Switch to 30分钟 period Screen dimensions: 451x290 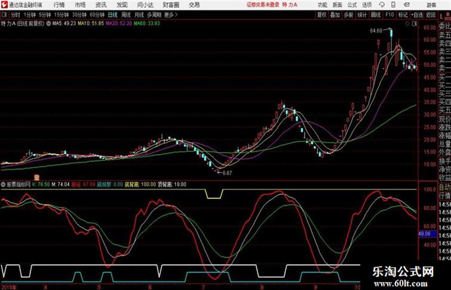pyautogui.click(x=79, y=15)
